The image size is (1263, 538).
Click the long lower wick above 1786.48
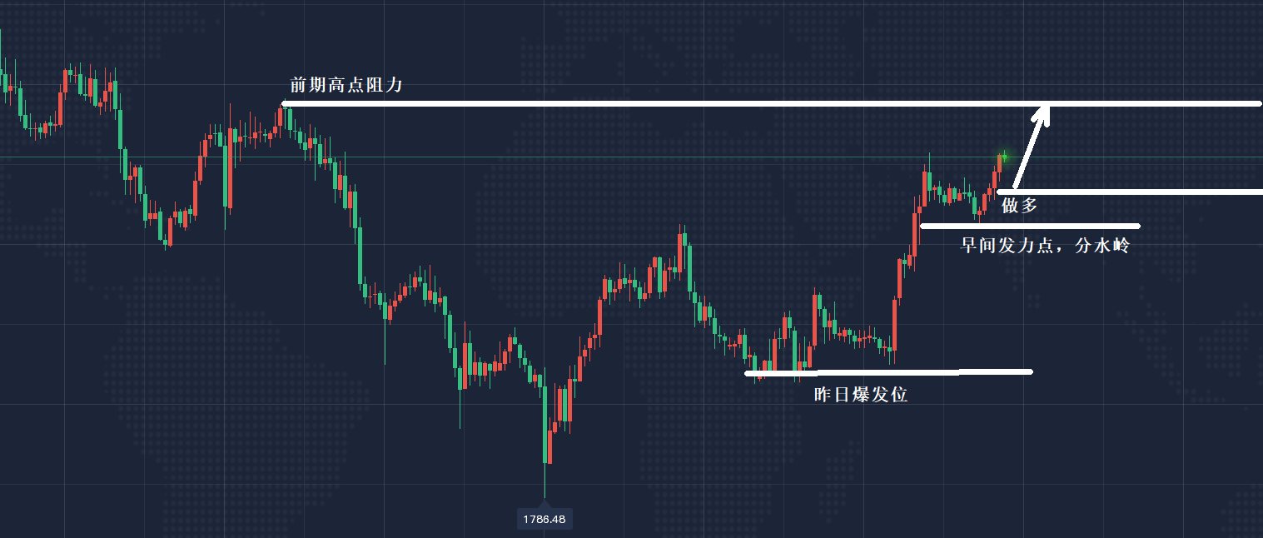[x=544, y=481]
